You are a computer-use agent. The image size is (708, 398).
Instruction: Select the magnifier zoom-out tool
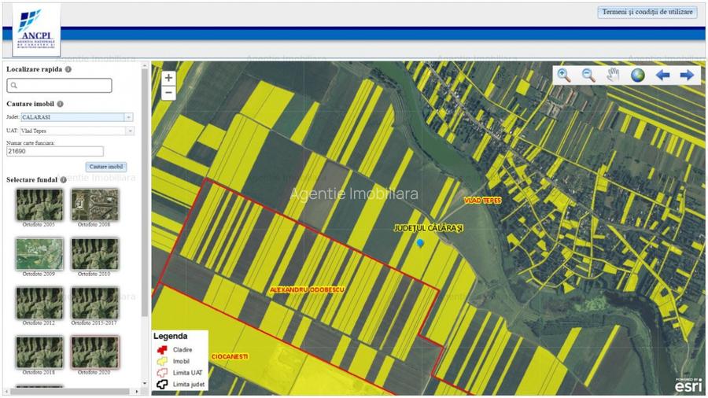coord(588,75)
